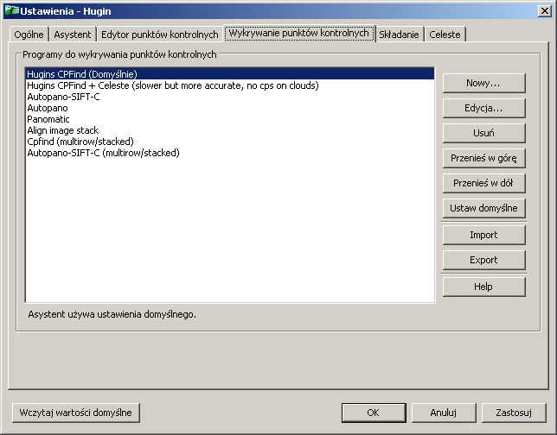This screenshot has height=435, width=557.
Task: Close the Ustawienia dialog window
Action: point(544,11)
